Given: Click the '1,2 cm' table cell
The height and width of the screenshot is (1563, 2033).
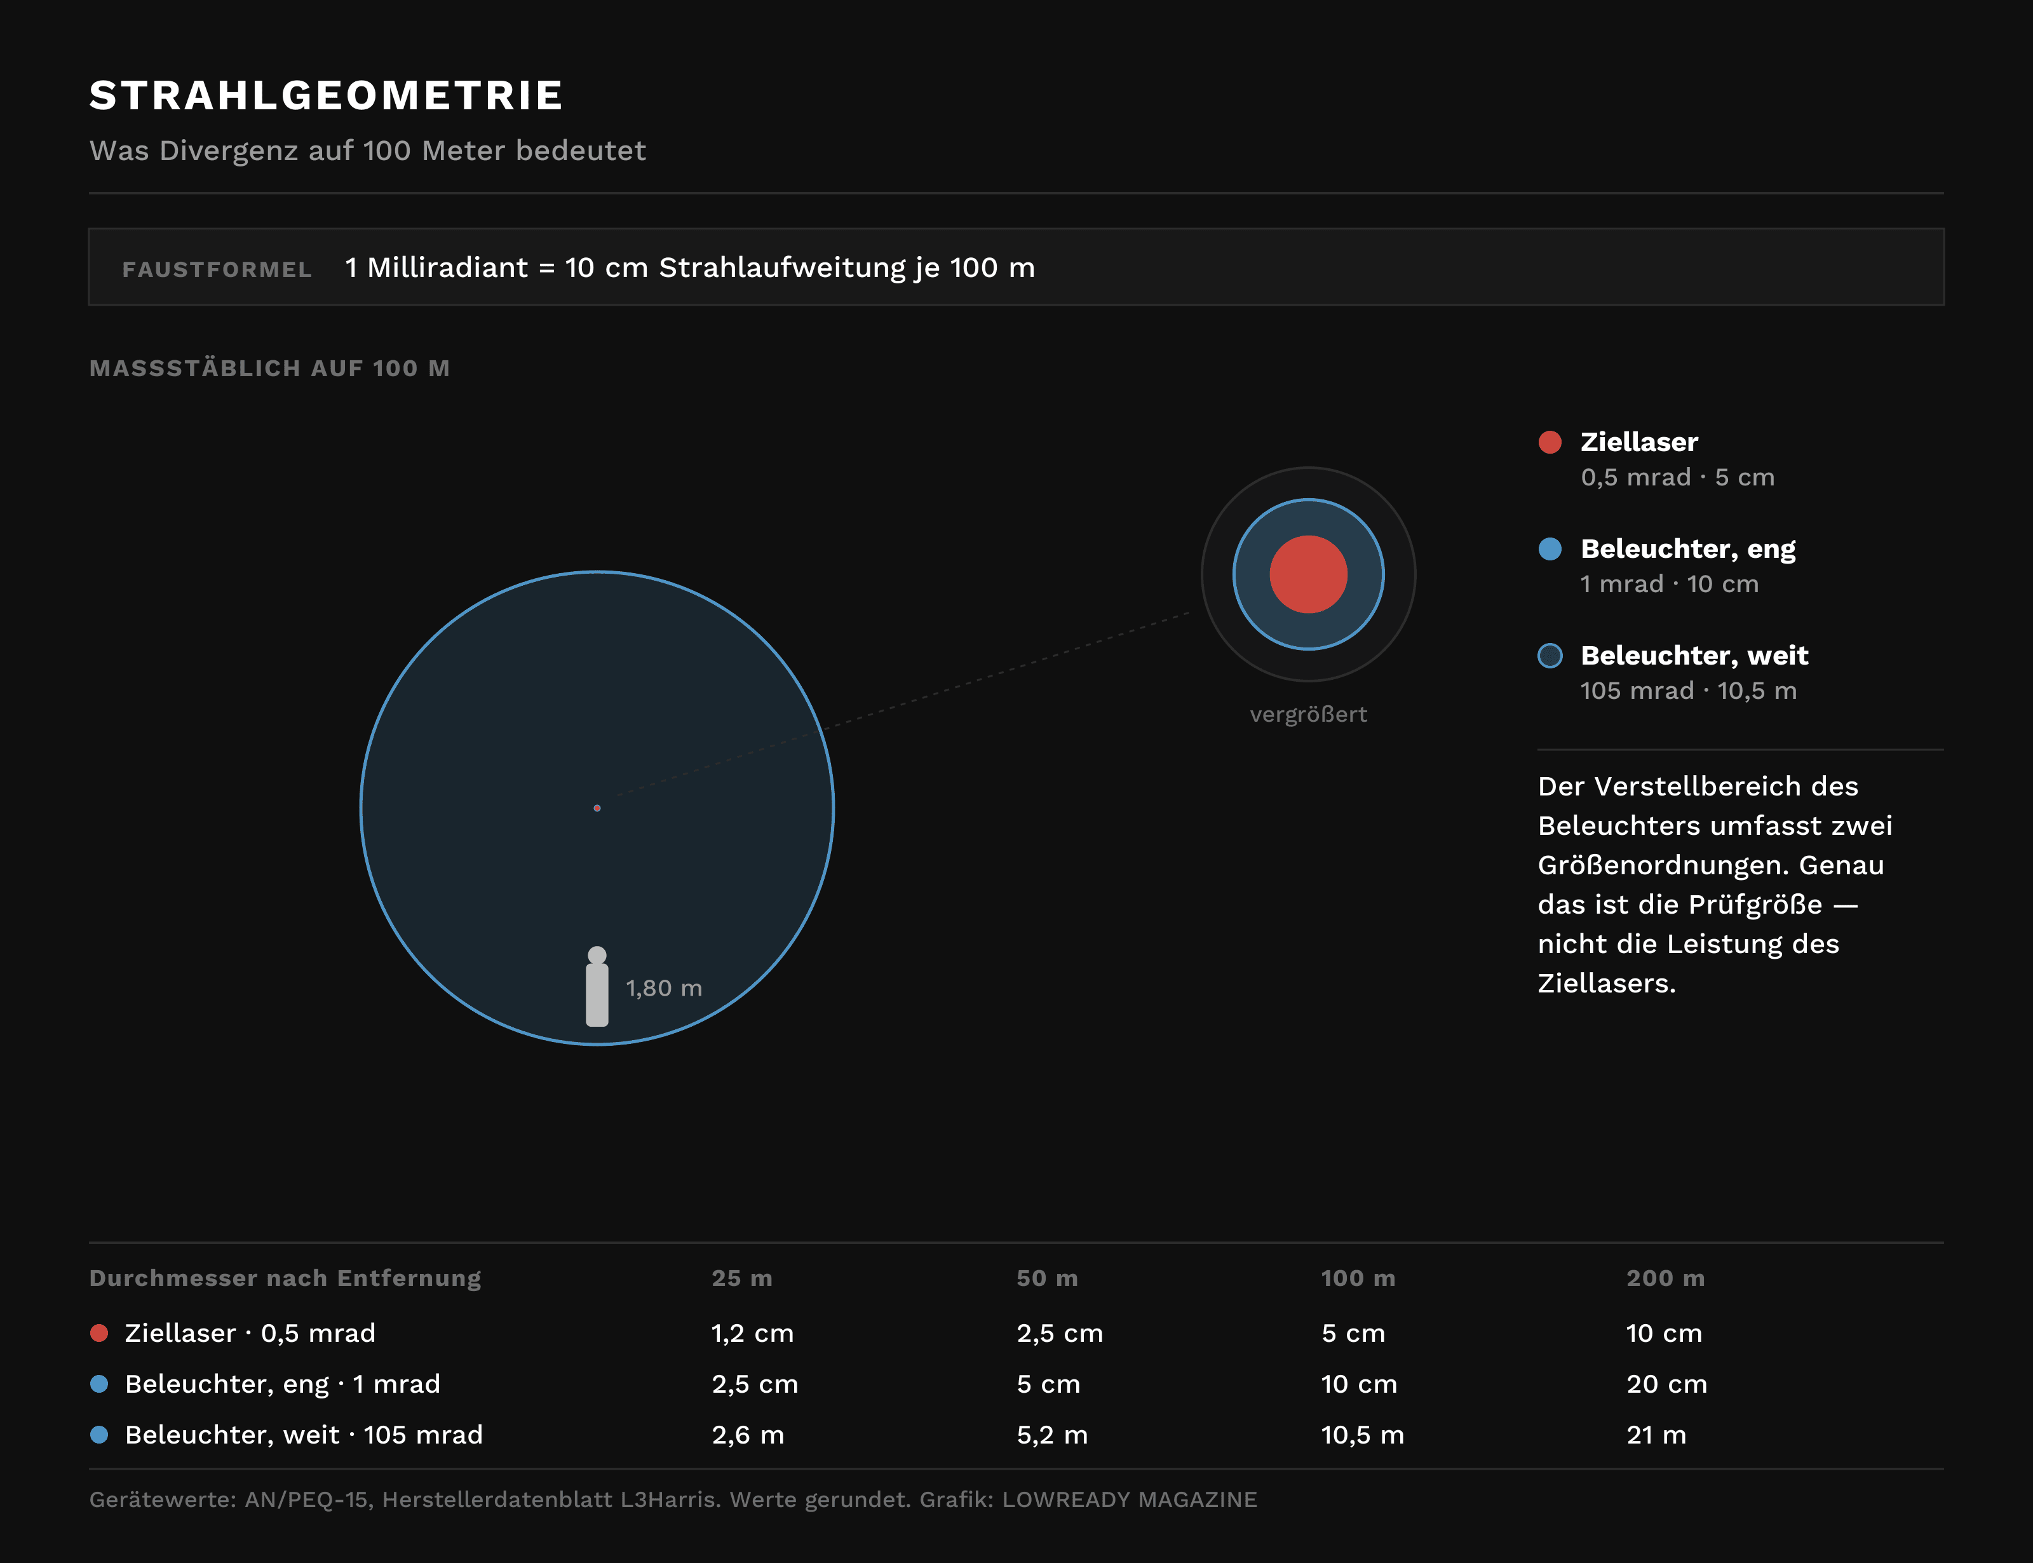Looking at the screenshot, I should [752, 1333].
